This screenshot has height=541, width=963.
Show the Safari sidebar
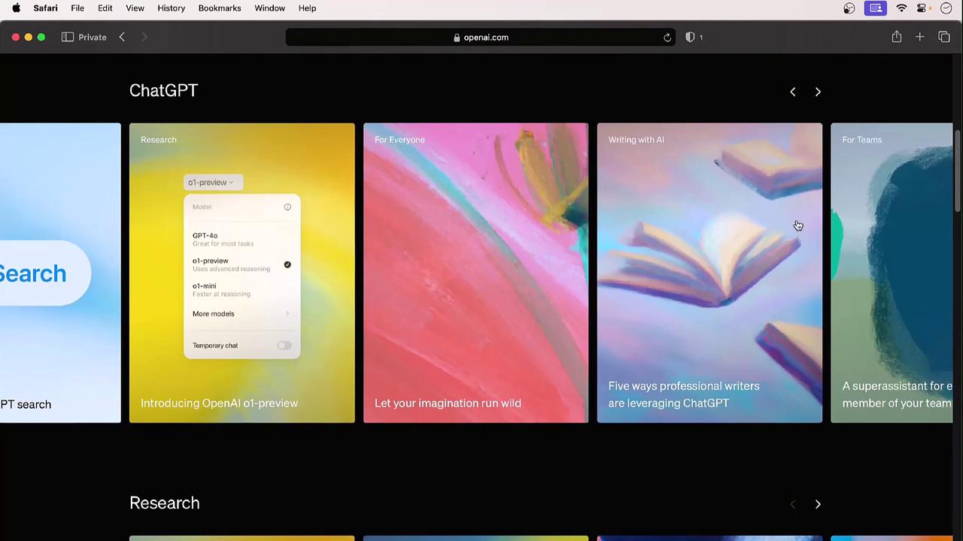point(68,37)
